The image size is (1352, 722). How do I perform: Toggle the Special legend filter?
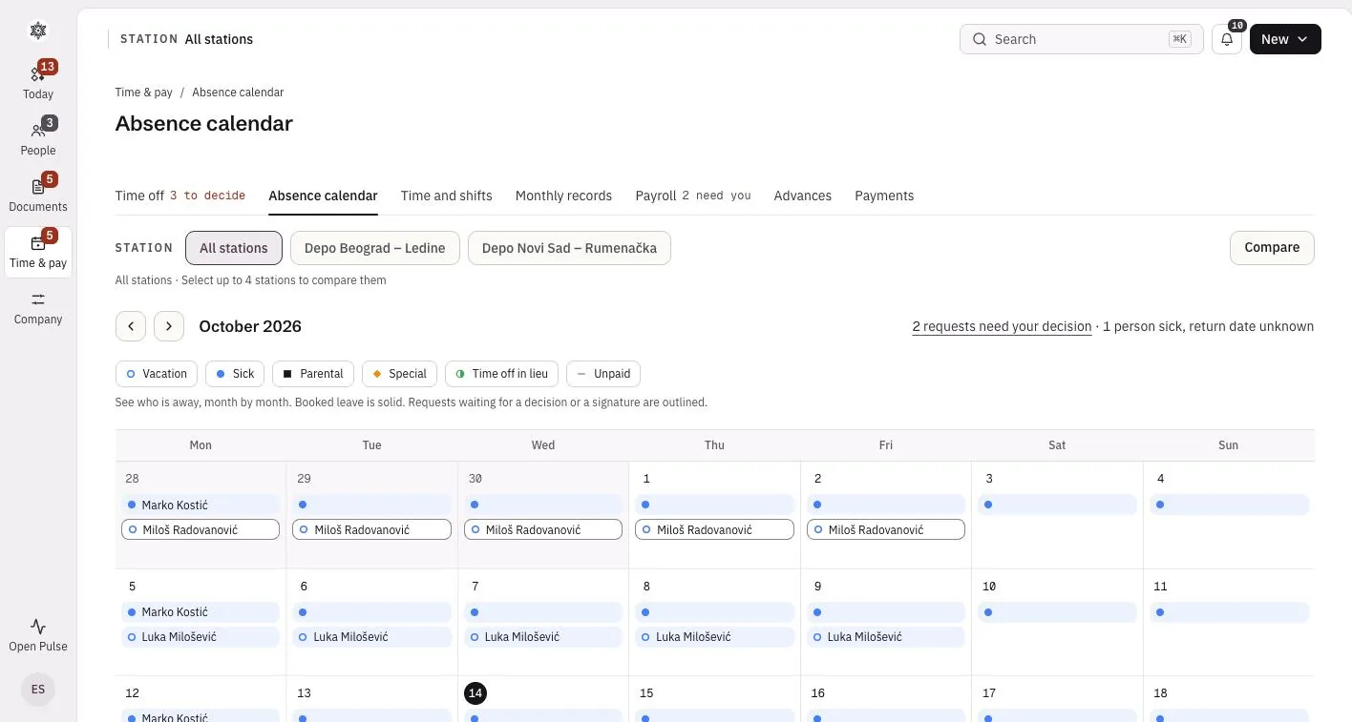(399, 374)
